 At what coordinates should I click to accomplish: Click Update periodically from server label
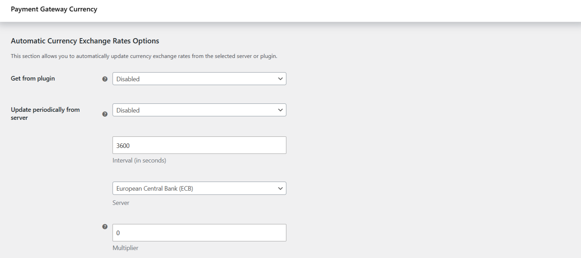[45, 114]
